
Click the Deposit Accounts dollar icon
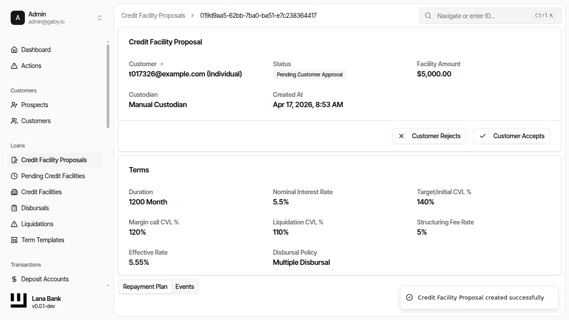14,279
